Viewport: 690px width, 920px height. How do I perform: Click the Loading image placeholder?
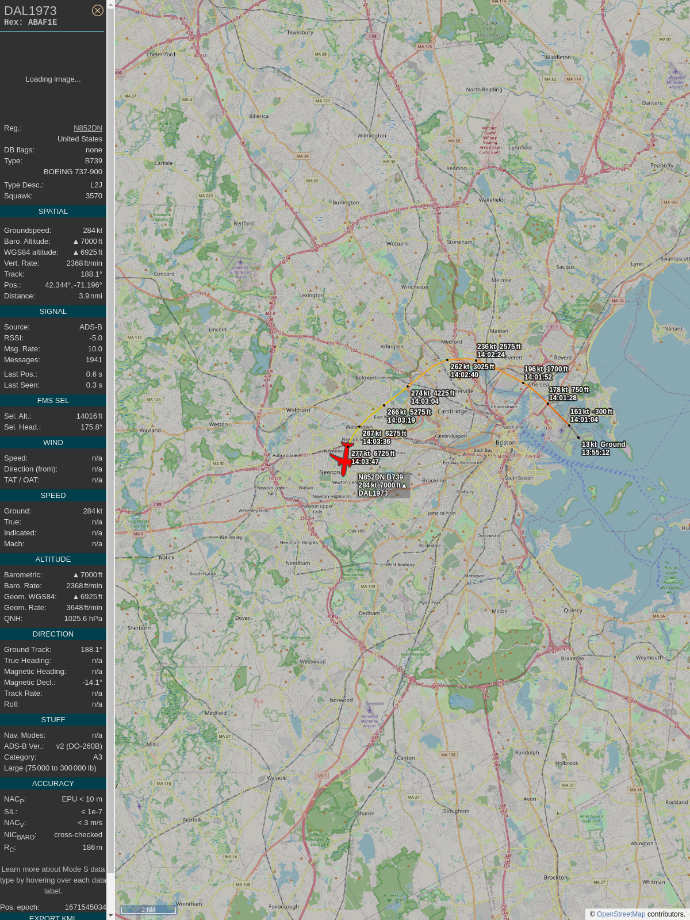tap(53, 79)
